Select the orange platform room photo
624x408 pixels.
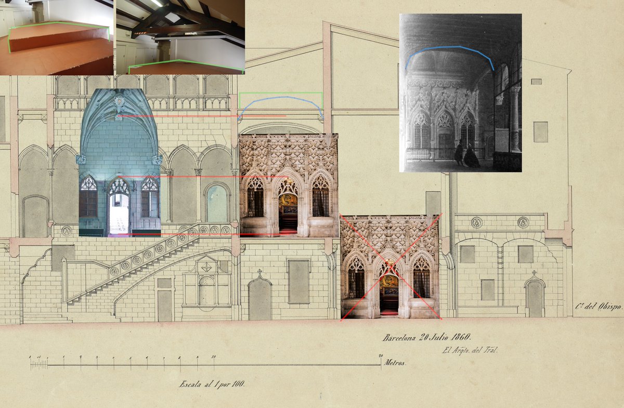tap(57, 37)
